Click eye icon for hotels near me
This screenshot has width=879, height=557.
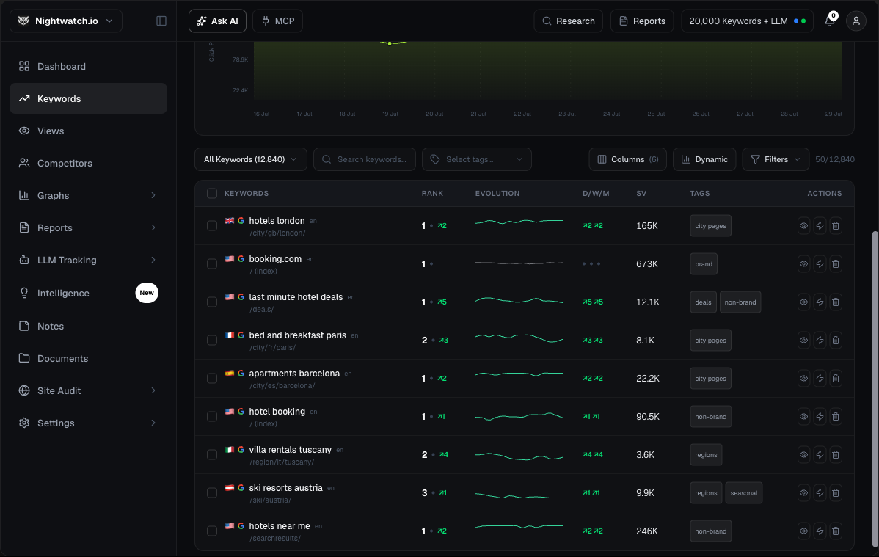point(803,531)
